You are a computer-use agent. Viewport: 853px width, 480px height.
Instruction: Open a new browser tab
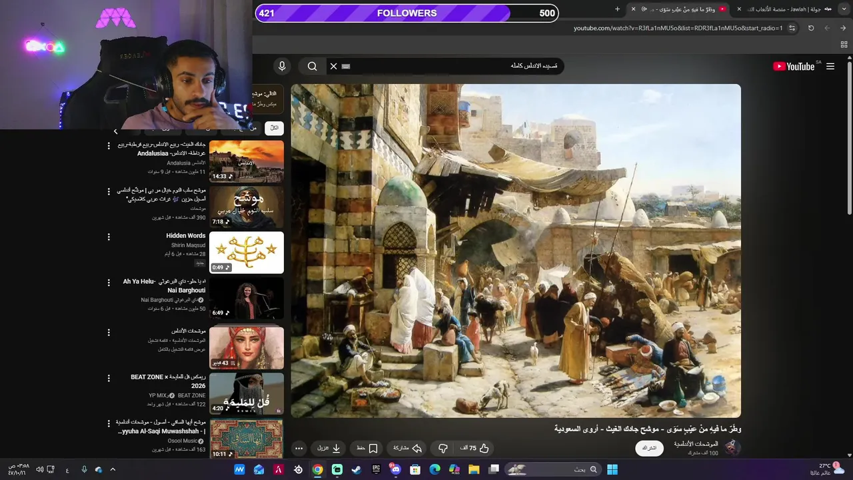617,9
